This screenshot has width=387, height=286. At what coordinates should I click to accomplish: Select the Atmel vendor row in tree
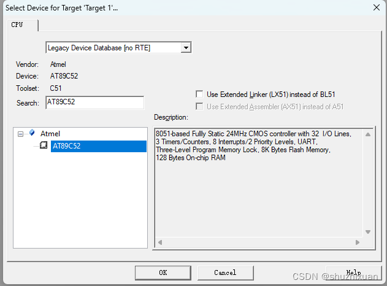pyautogui.click(x=50, y=134)
